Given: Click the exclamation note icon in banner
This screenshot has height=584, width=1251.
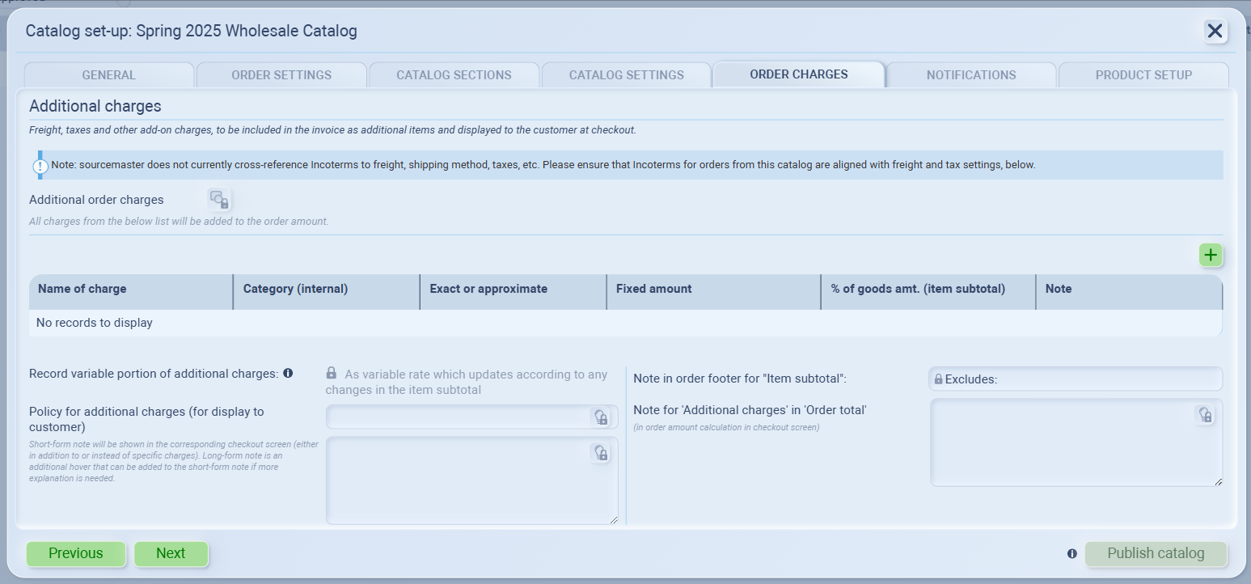Looking at the screenshot, I should click(x=40, y=166).
